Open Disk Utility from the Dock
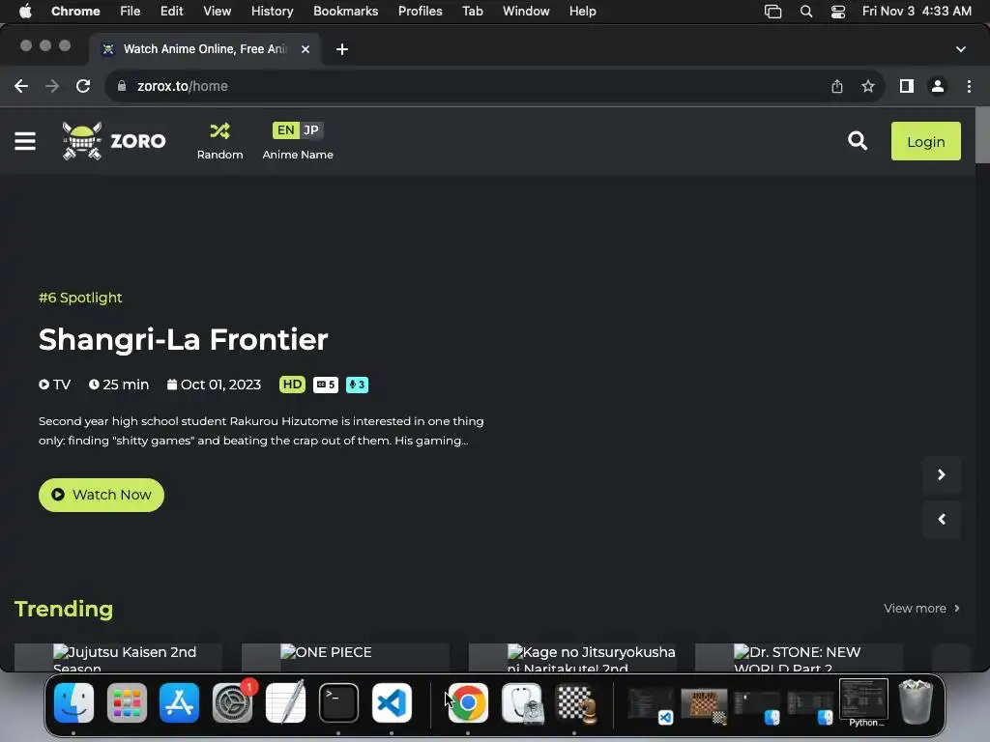The image size is (990, 742). click(x=522, y=702)
